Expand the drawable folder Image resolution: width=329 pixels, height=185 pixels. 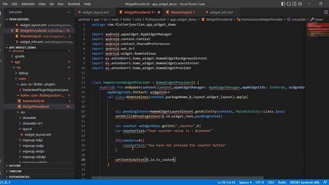coord(40,118)
